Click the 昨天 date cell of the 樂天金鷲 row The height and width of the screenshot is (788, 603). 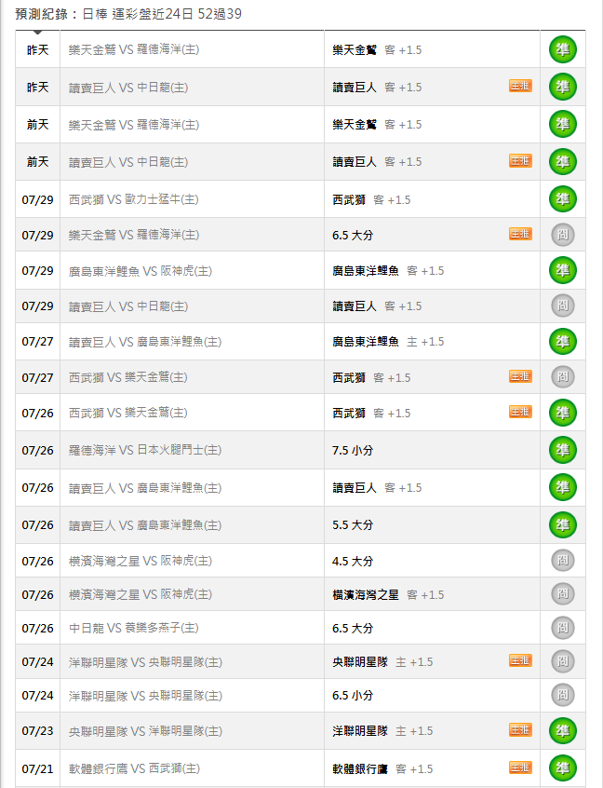[x=37, y=49]
